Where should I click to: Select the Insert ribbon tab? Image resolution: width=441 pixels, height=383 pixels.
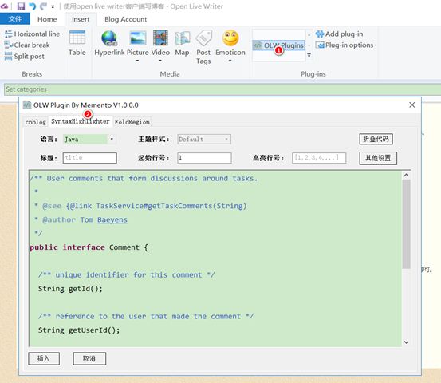(x=81, y=19)
